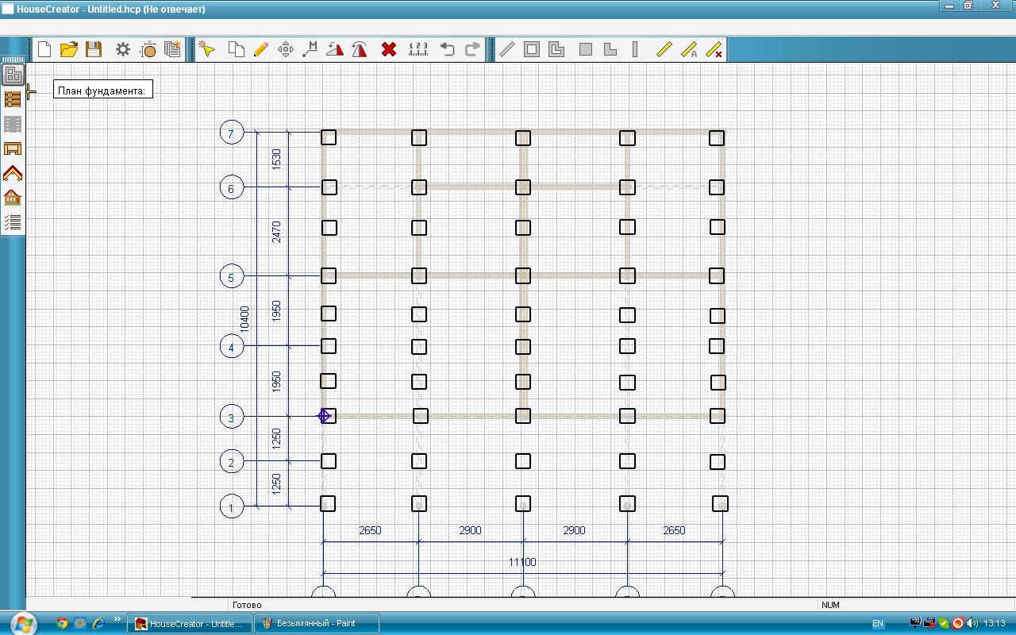This screenshot has width=1016, height=635.
Task: Select the four-arrow move tool
Action: pyautogui.click(x=286, y=49)
